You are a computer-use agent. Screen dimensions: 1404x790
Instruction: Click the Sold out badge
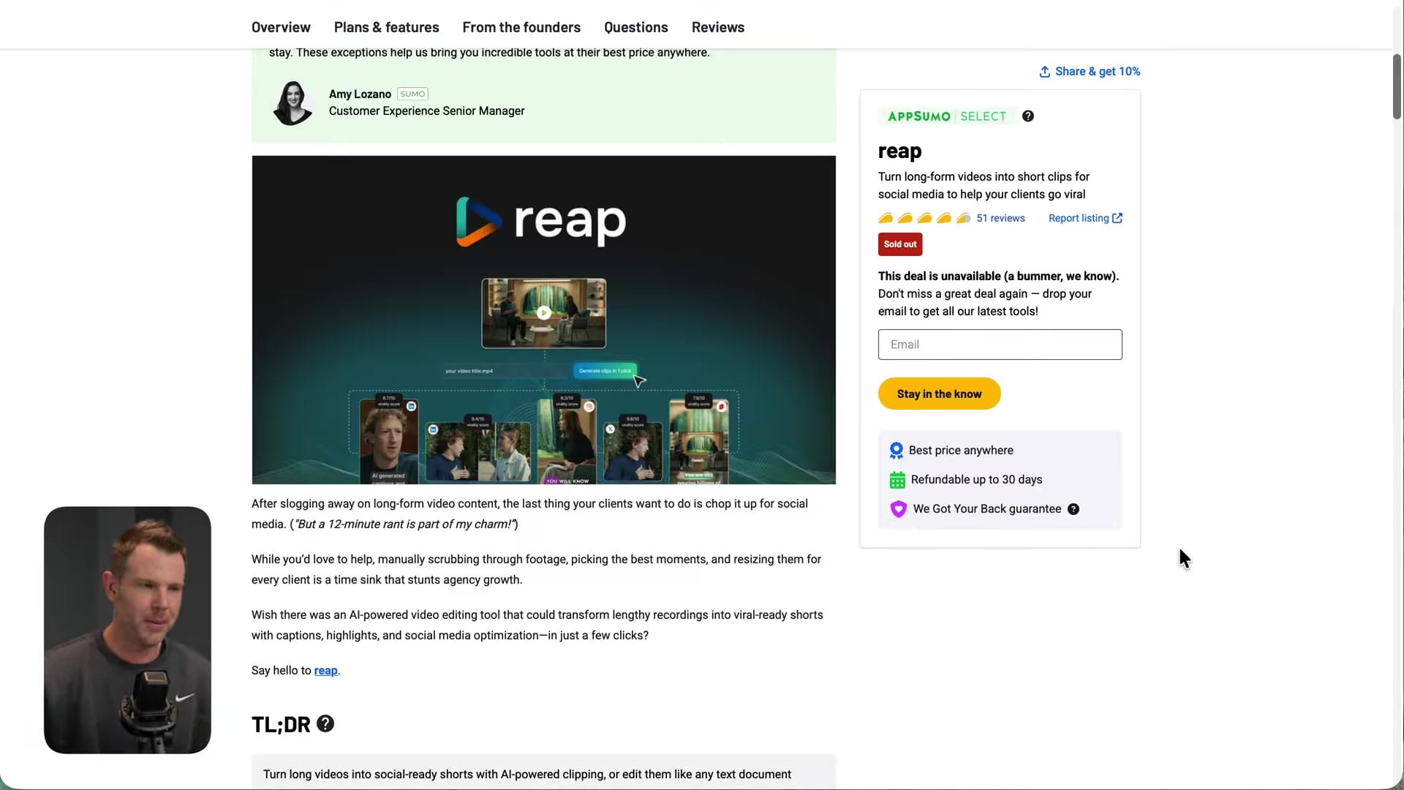click(899, 244)
